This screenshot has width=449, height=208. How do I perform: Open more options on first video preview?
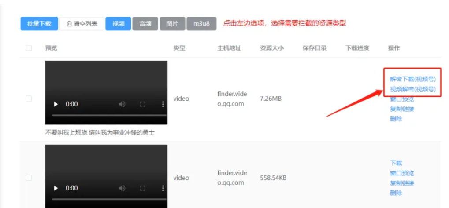pos(163,104)
